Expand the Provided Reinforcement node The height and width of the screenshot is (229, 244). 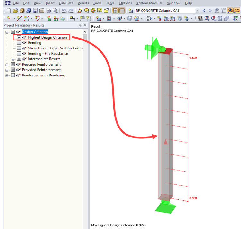(7, 70)
